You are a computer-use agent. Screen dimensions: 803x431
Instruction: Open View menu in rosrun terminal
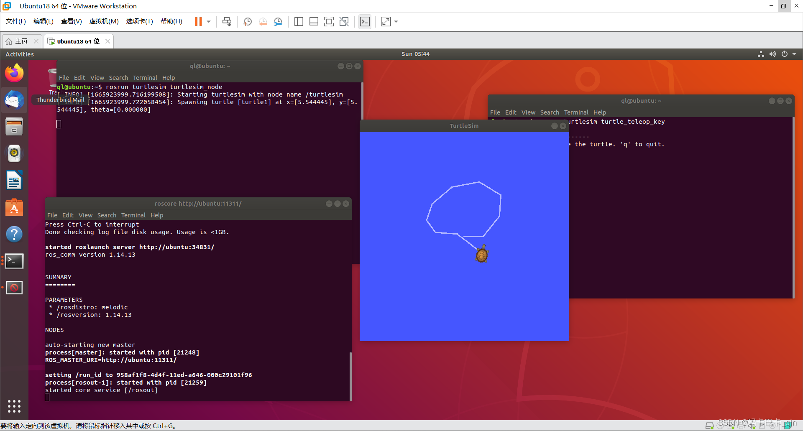pyautogui.click(x=97, y=78)
